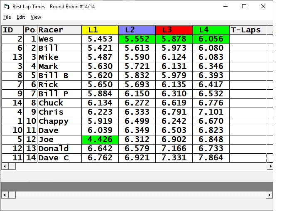Click racer name Chappy in the table
This screenshot has height=211, width=294.
coord(54,121)
